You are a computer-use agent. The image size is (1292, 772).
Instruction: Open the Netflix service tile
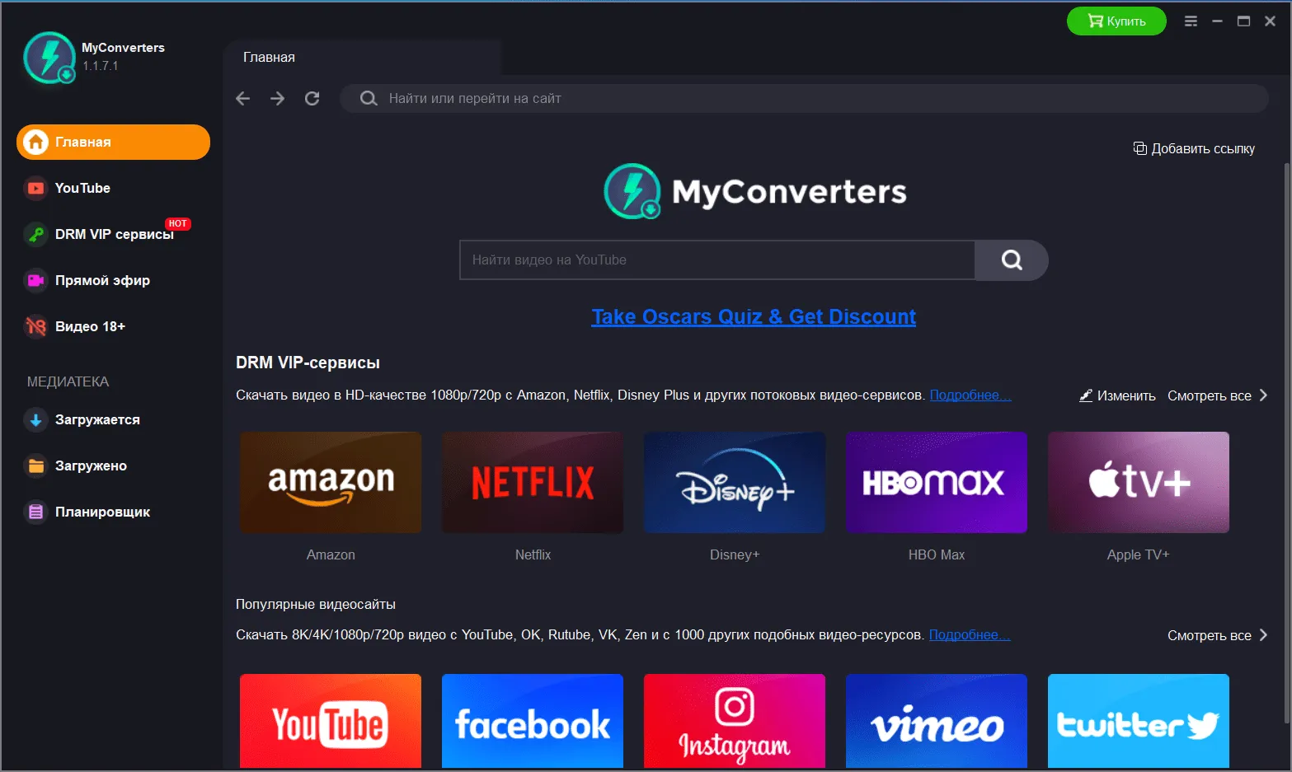(x=533, y=483)
